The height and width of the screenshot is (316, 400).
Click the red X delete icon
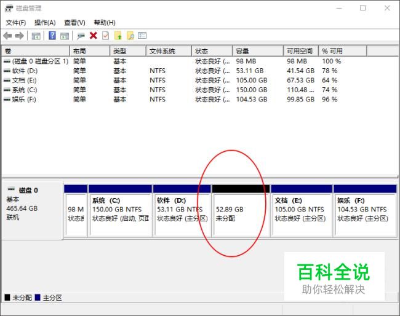(94, 36)
